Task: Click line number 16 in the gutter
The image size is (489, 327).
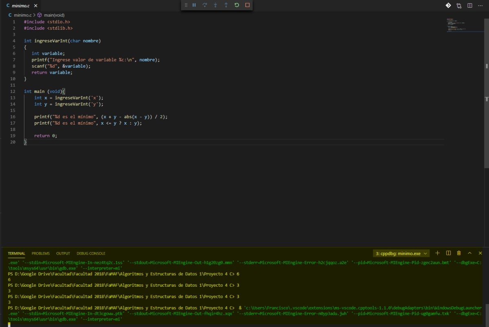Action: coord(13,116)
